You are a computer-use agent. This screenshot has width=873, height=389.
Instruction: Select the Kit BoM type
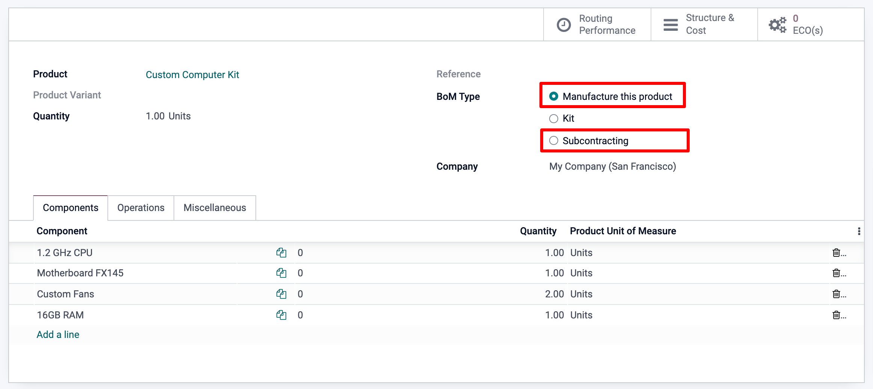pos(554,119)
